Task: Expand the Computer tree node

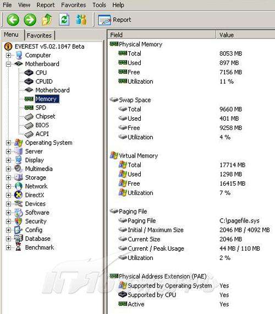Action: 8,55
